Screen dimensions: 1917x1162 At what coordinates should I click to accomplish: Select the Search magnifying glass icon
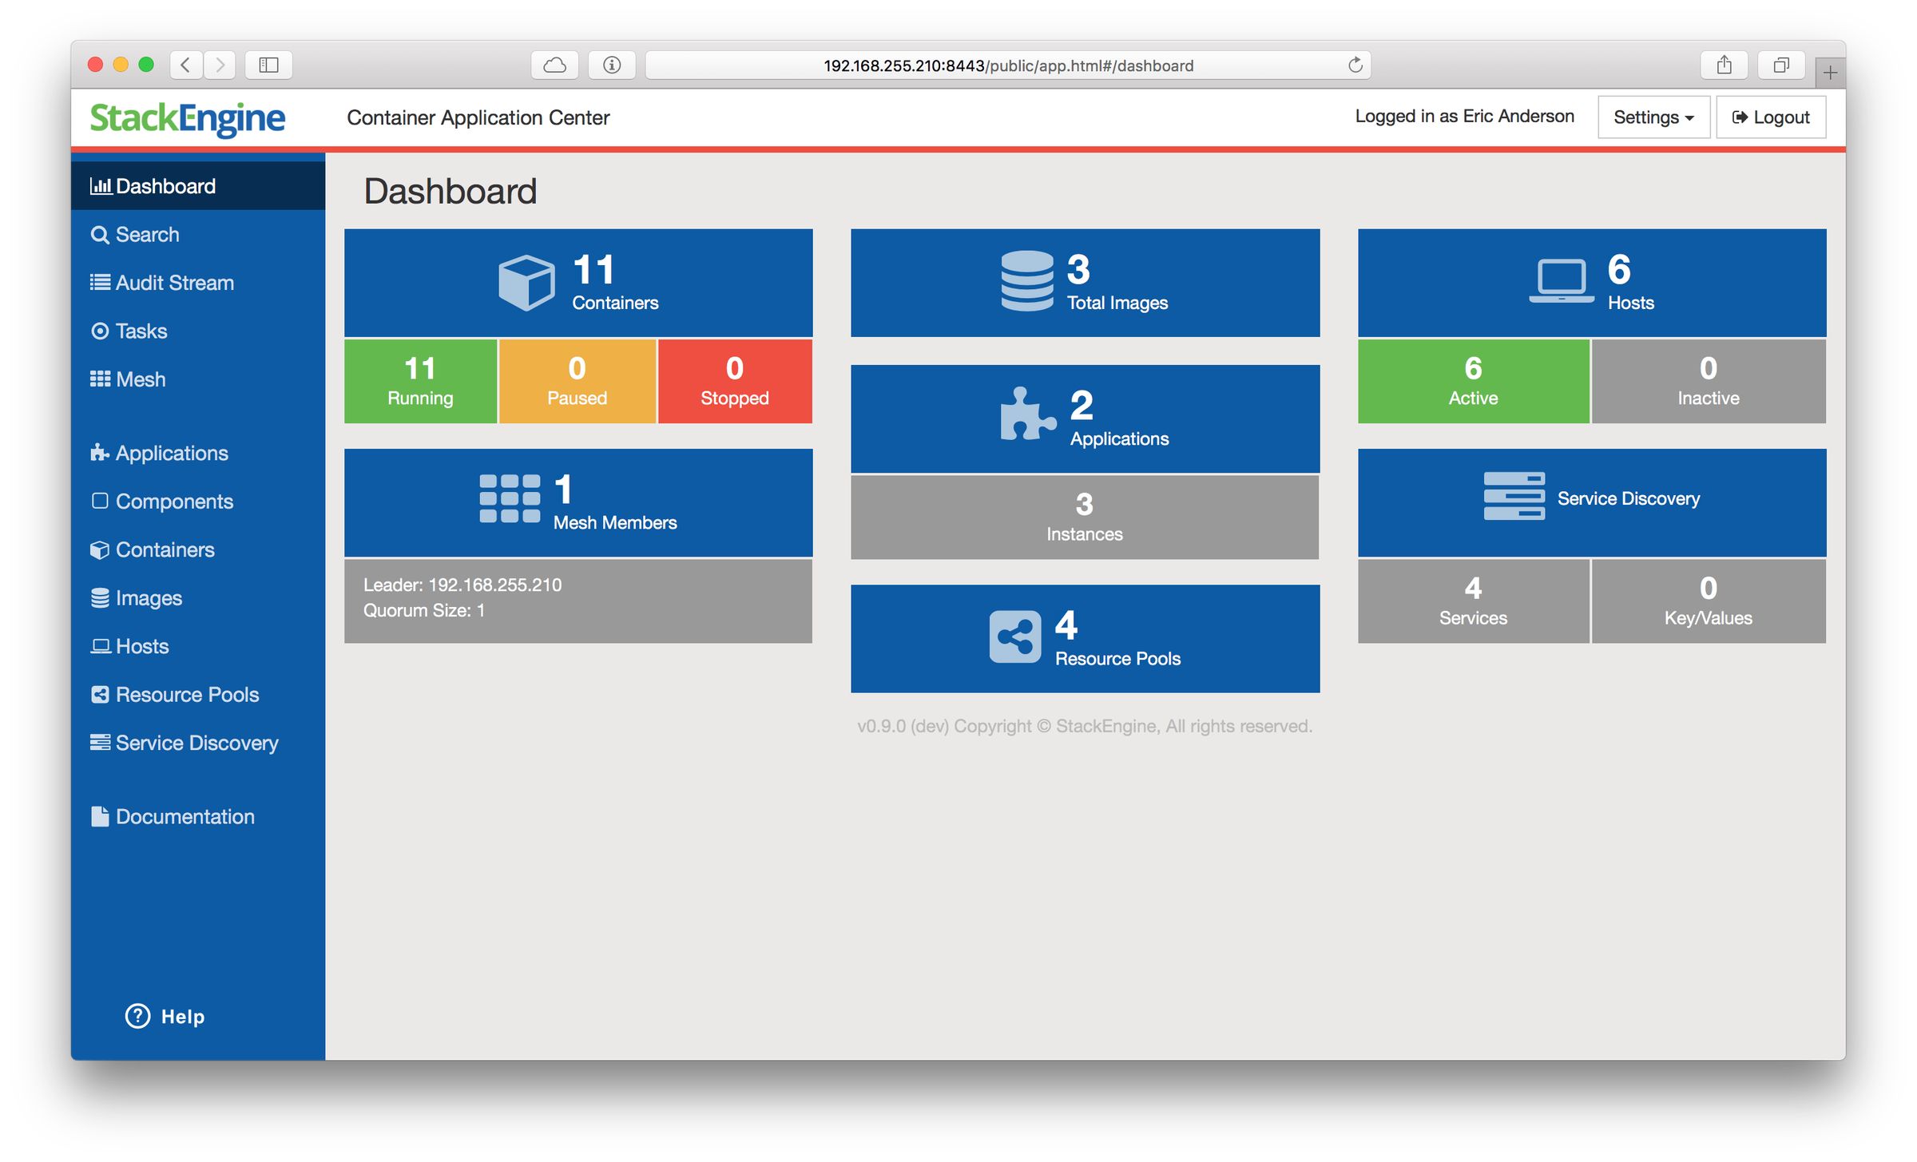100,234
